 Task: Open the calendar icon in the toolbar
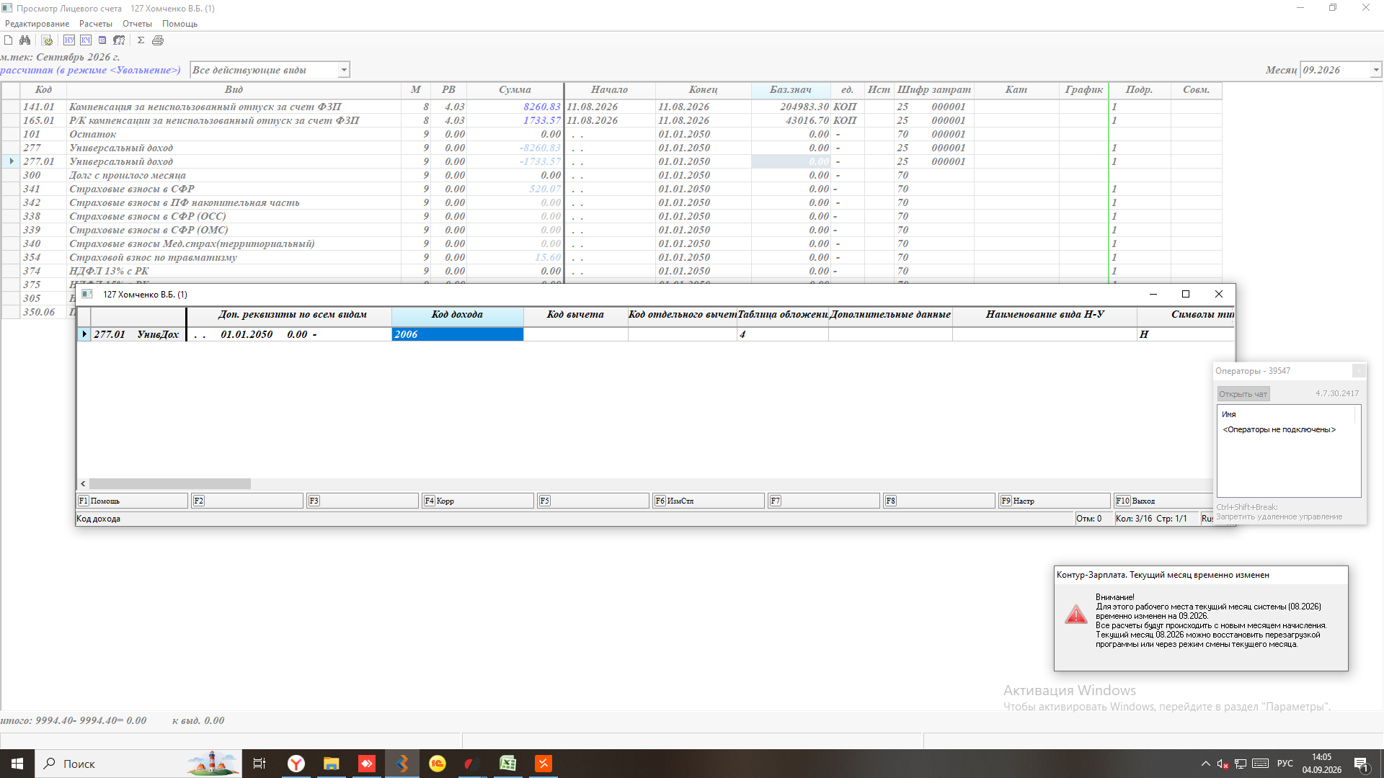coord(102,40)
